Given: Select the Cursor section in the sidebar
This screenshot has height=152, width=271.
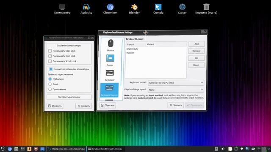Looking at the screenshot, I should tap(110, 60).
